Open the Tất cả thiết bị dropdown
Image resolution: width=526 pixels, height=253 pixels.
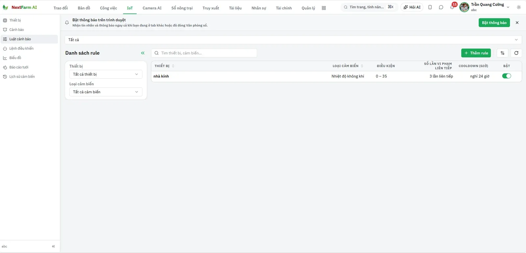(x=106, y=74)
